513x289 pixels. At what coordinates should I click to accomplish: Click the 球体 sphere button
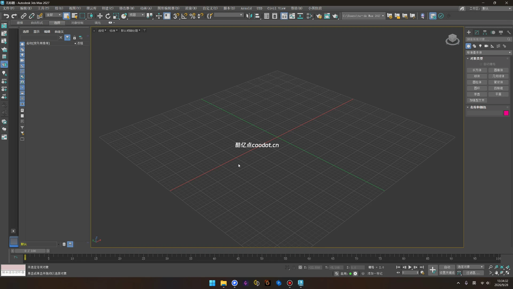coord(477,76)
